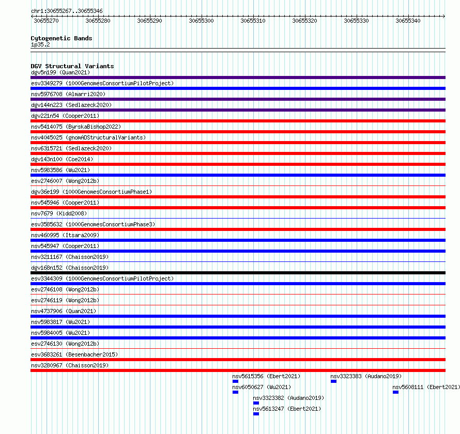This screenshot has width=460, height=434.
Task: Select nsv3280967 (Chaisson2019) label
Action: [x=70, y=365]
